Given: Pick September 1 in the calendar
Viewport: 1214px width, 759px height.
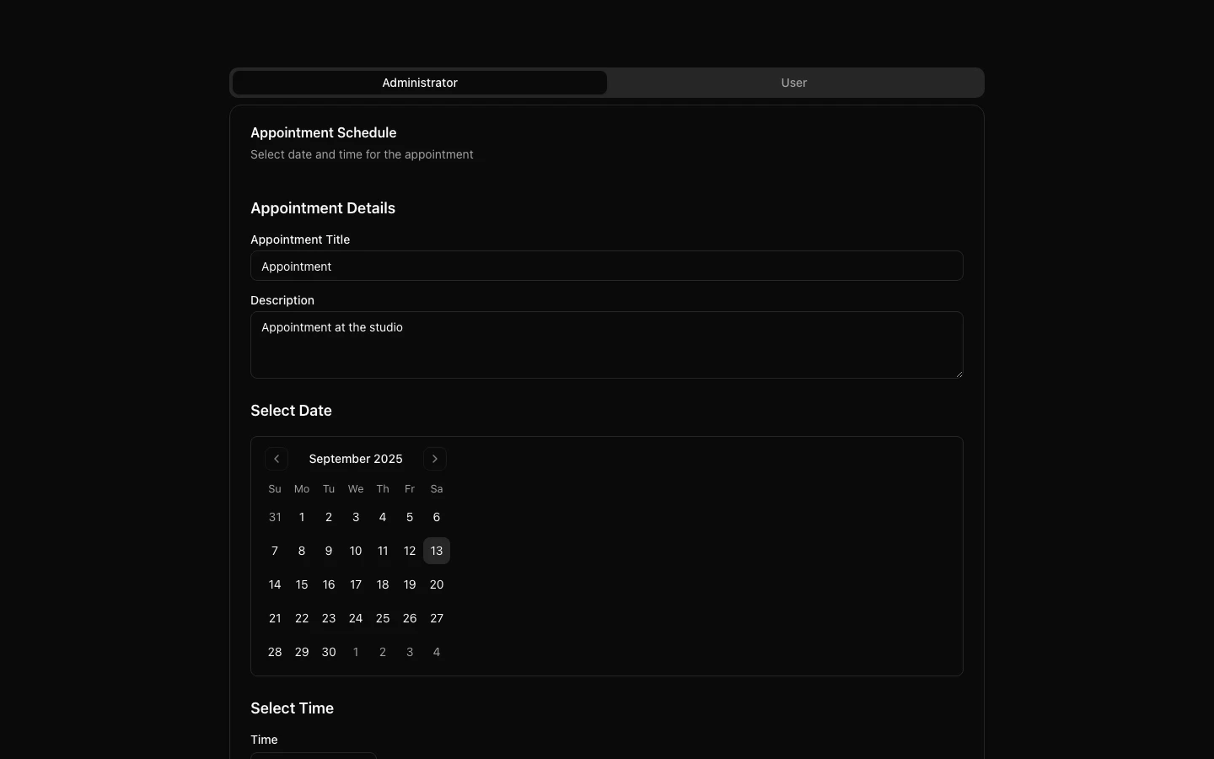Looking at the screenshot, I should click(302, 517).
